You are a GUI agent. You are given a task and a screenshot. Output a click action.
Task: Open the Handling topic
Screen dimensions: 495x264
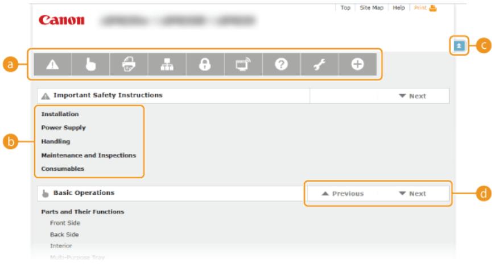(x=56, y=141)
